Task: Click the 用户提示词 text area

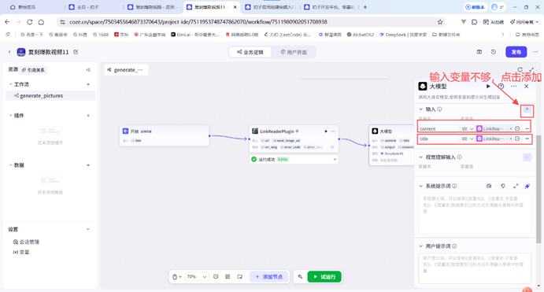Action: point(475,268)
